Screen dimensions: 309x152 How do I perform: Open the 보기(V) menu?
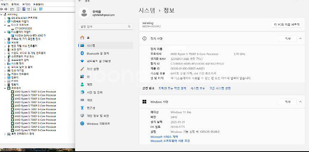pos(26,4)
